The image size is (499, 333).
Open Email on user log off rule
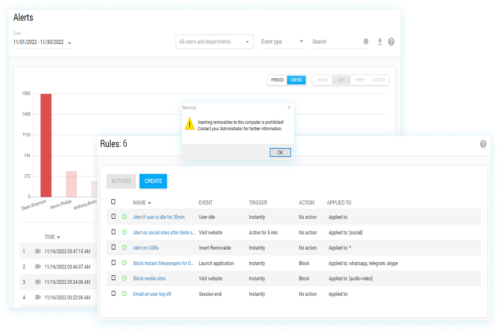[x=152, y=294]
